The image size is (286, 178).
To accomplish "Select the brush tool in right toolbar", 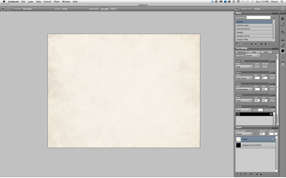I will [283, 18].
